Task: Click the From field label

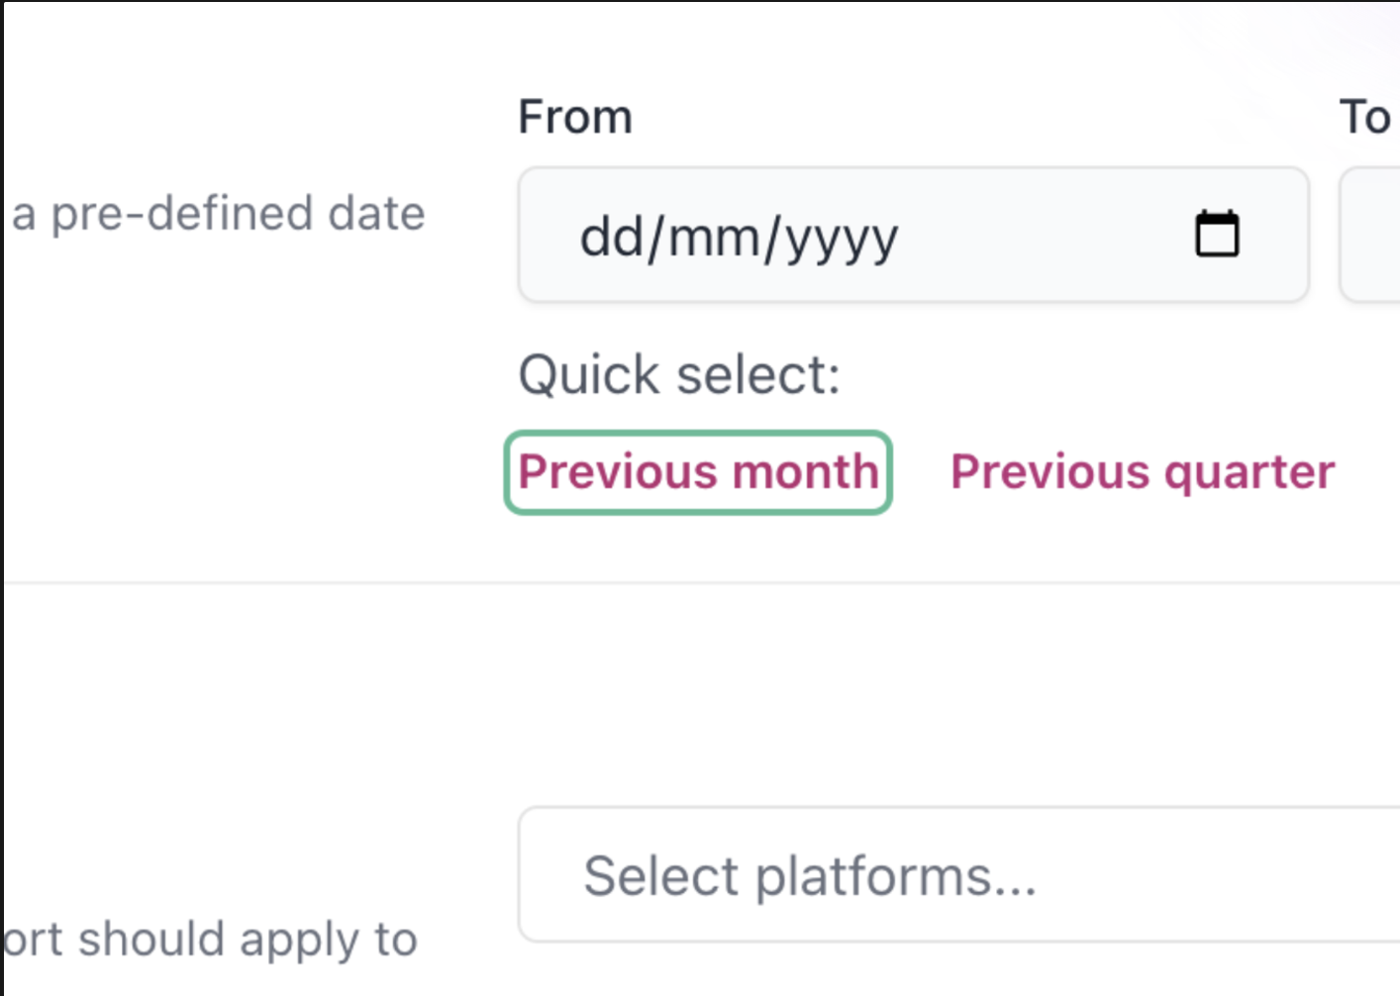Action: [575, 117]
